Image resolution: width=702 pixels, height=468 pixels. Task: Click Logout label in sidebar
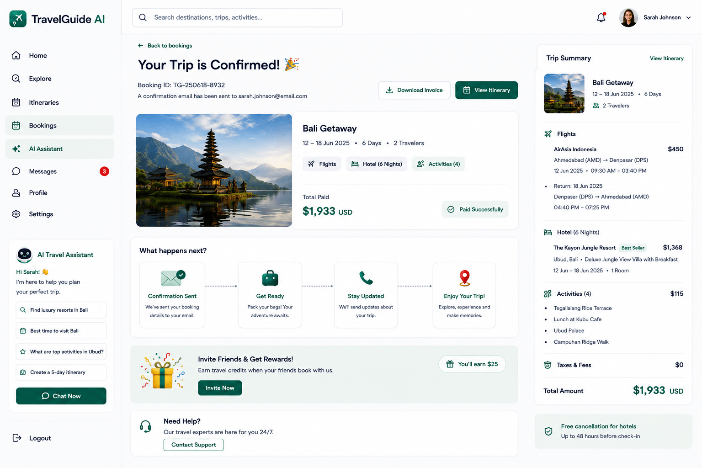coord(40,438)
